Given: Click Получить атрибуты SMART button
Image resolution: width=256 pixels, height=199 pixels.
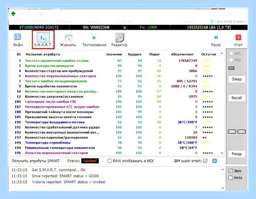Looking at the screenshot, I should (x=36, y=161).
